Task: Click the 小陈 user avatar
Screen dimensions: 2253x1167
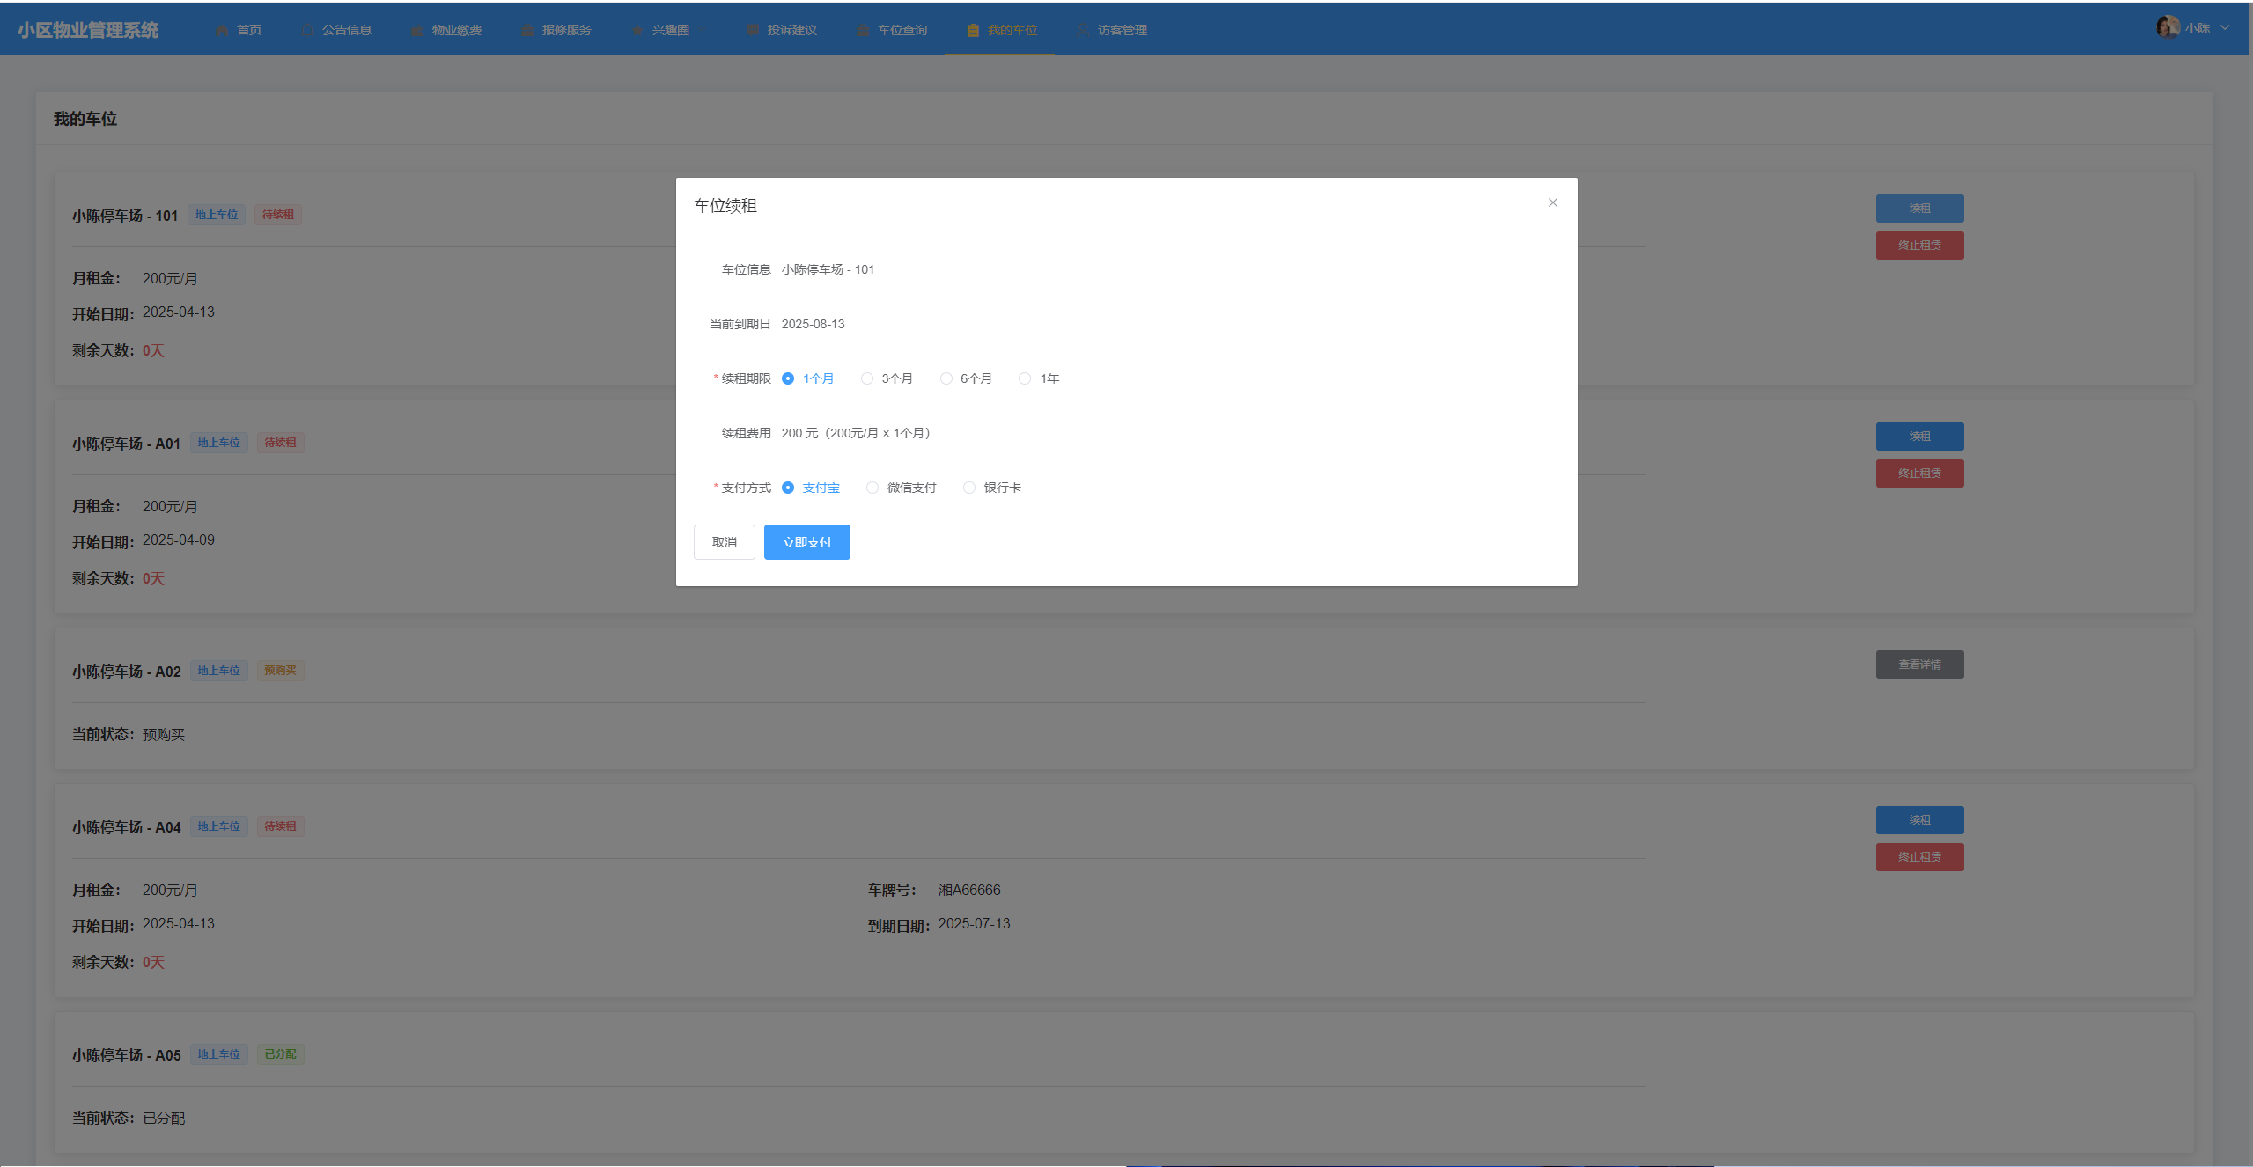Action: pyautogui.click(x=2168, y=27)
